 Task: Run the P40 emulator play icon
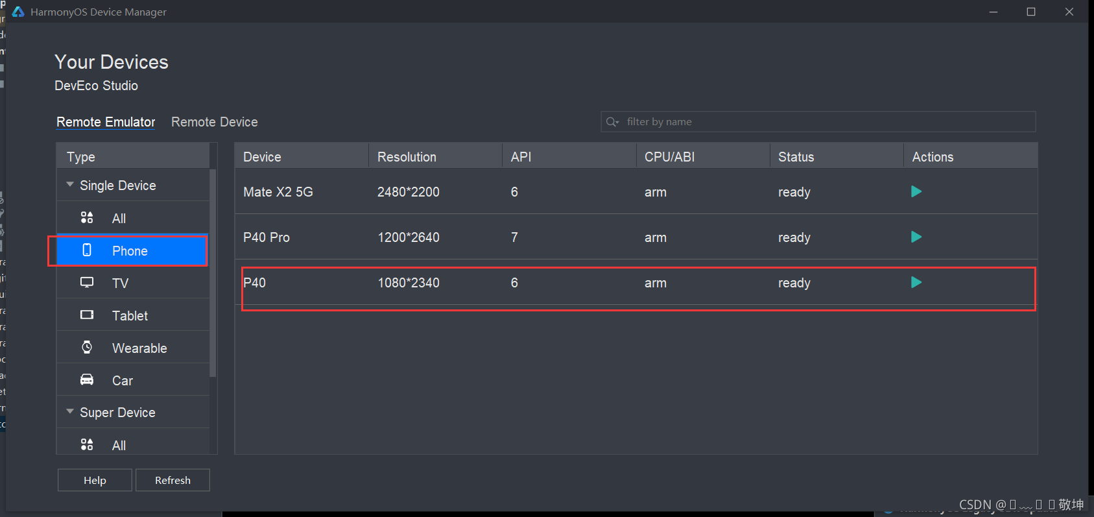[916, 282]
